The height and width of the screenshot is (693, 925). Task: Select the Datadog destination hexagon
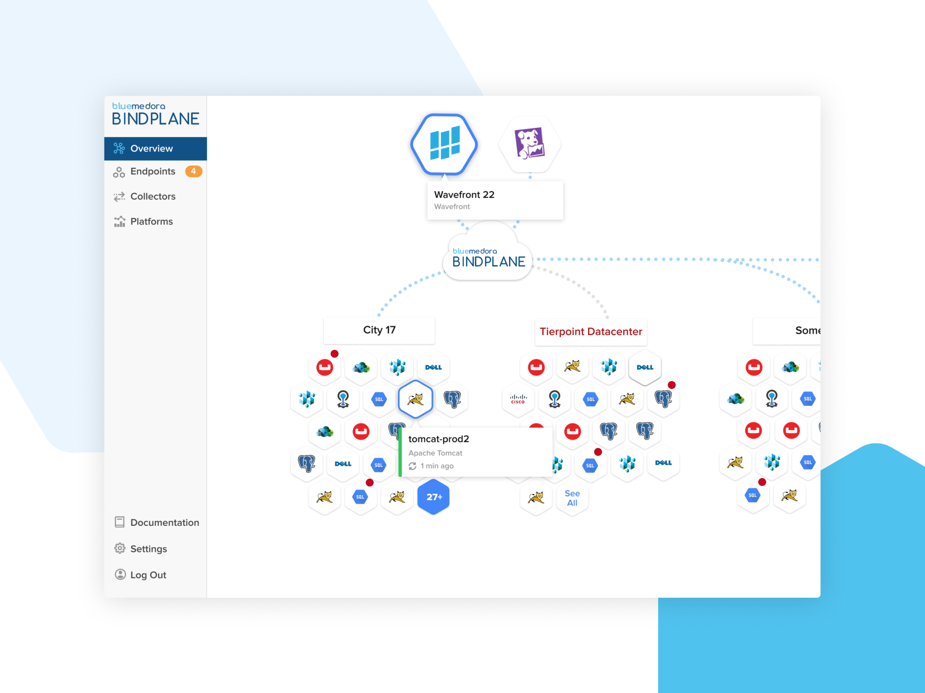point(530,144)
